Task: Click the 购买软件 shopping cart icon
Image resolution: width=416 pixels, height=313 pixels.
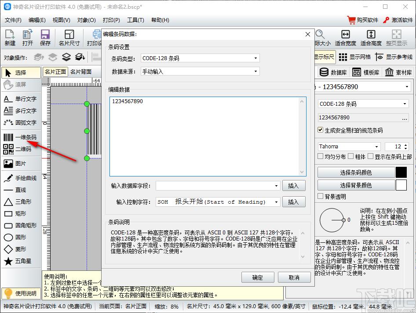Action: [351, 20]
